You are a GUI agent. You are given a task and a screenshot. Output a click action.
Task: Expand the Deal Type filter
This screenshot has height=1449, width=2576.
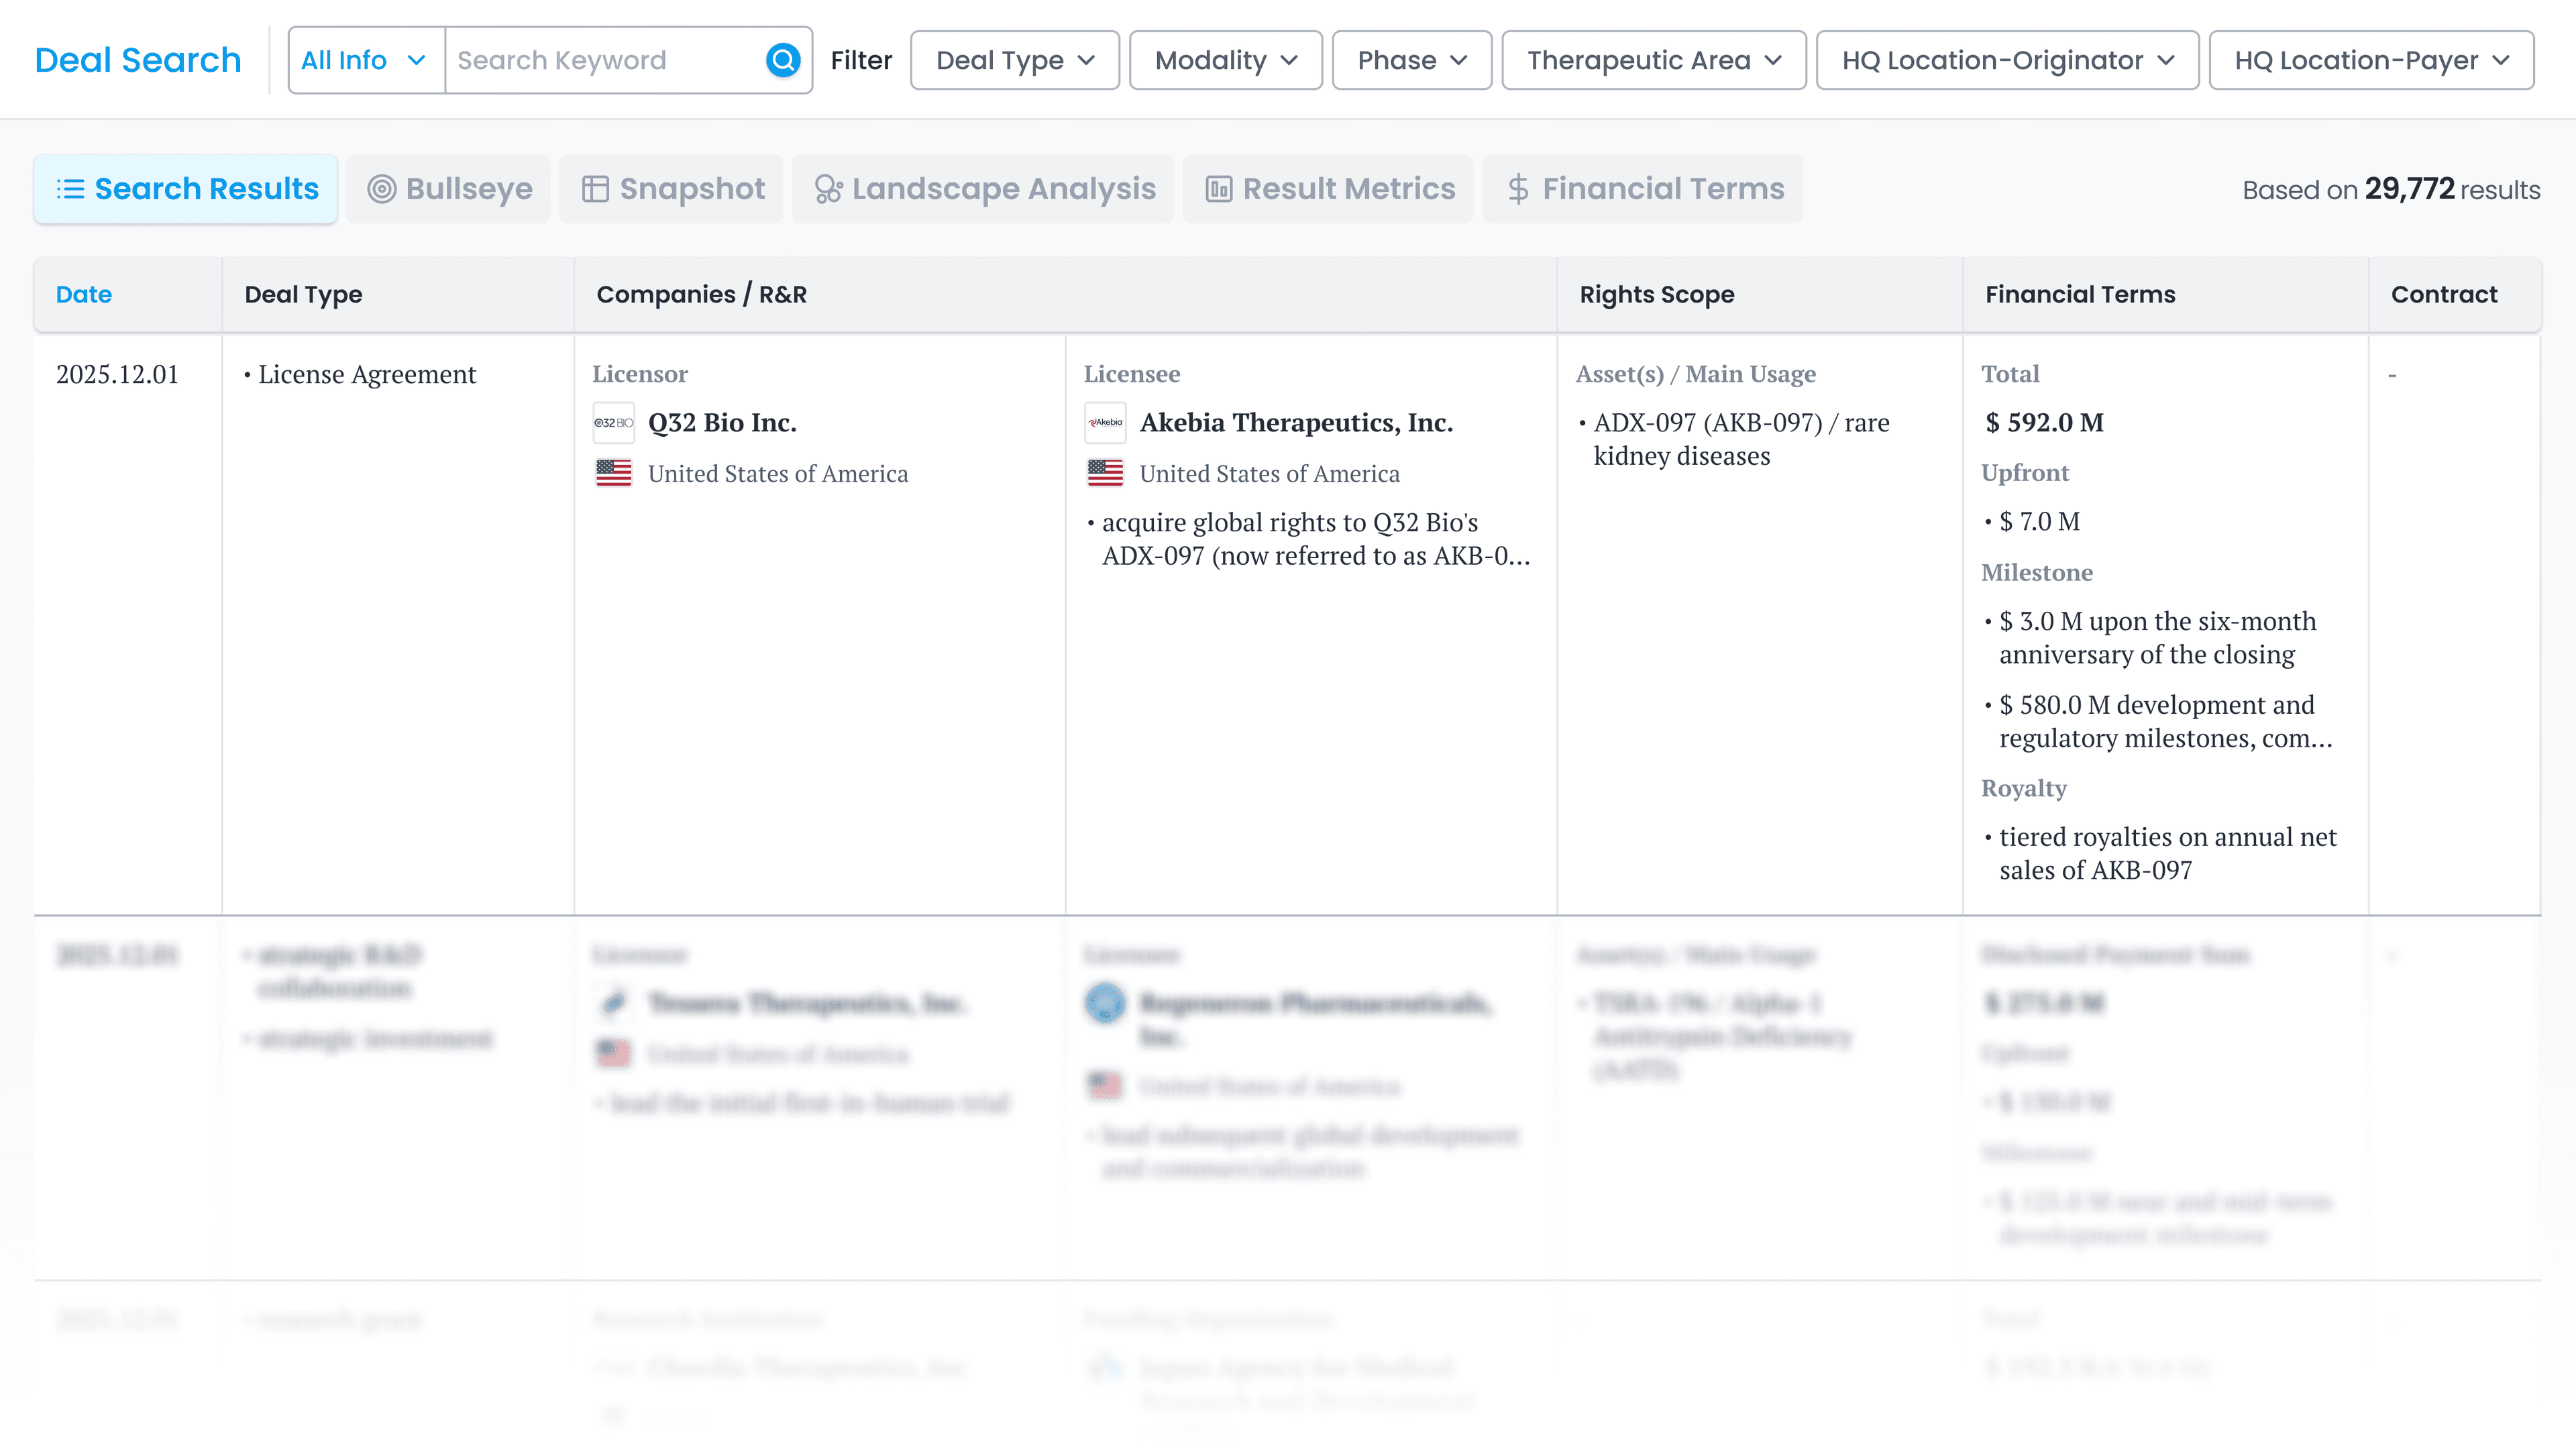click(x=1015, y=60)
